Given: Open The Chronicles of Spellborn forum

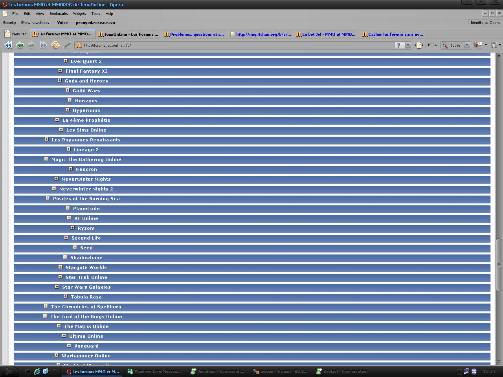Looking at the screenshot, I should [x=86, y=307].
